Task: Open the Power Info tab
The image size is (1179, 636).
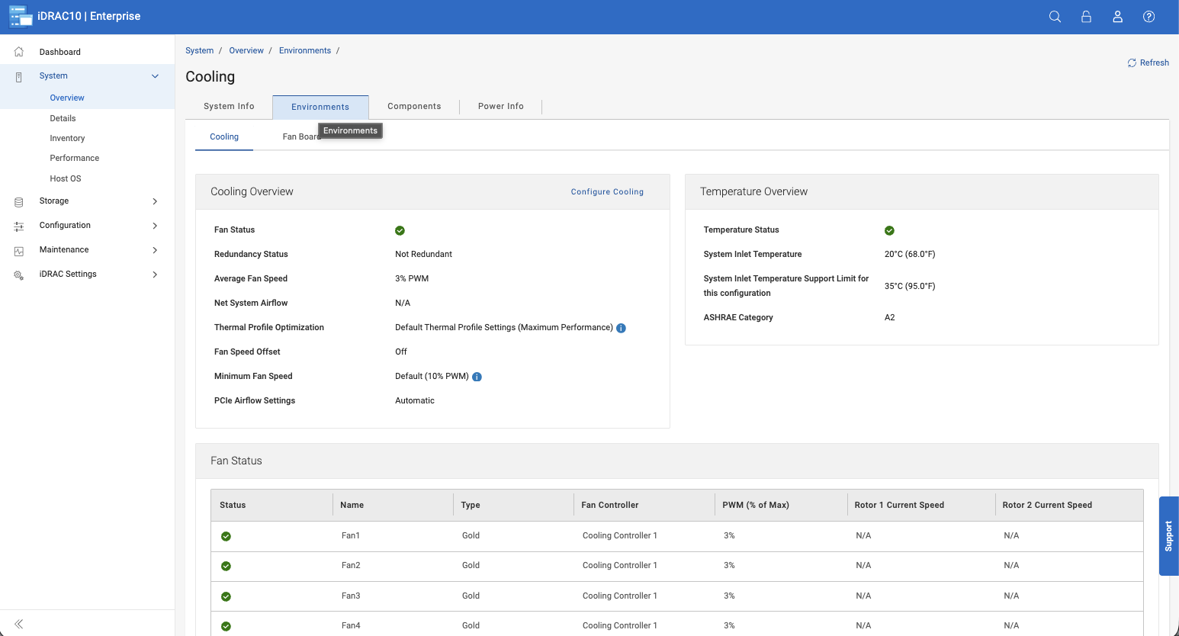Action: [500, 107]
